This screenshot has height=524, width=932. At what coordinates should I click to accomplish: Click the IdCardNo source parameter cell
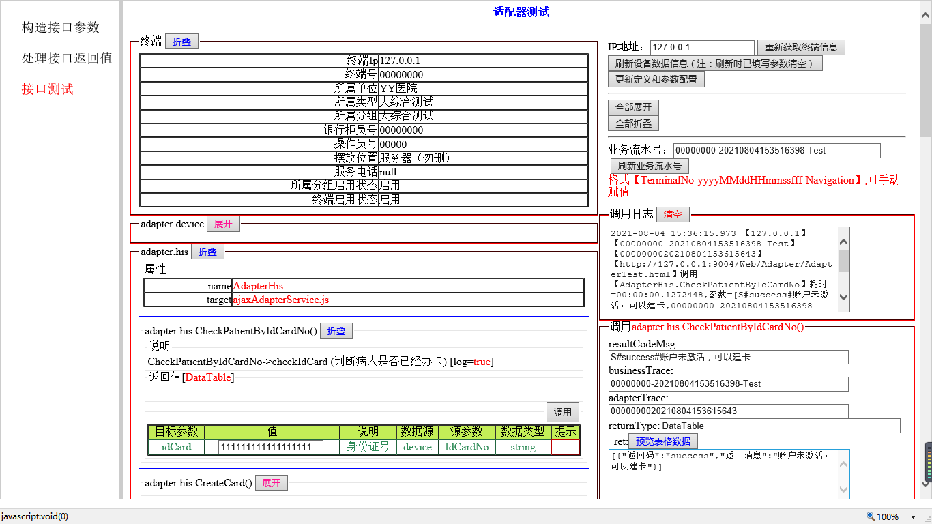point(467,448)
